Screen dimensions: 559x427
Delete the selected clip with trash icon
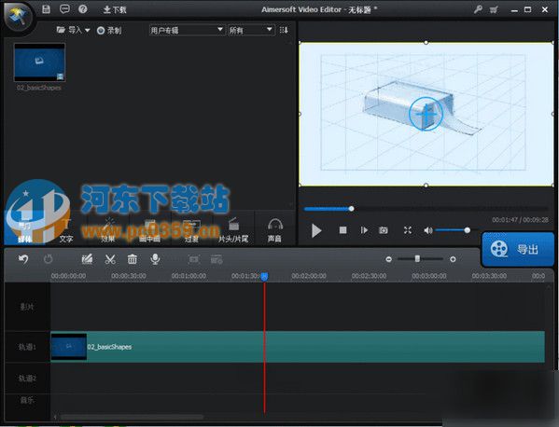click(133, 259)
